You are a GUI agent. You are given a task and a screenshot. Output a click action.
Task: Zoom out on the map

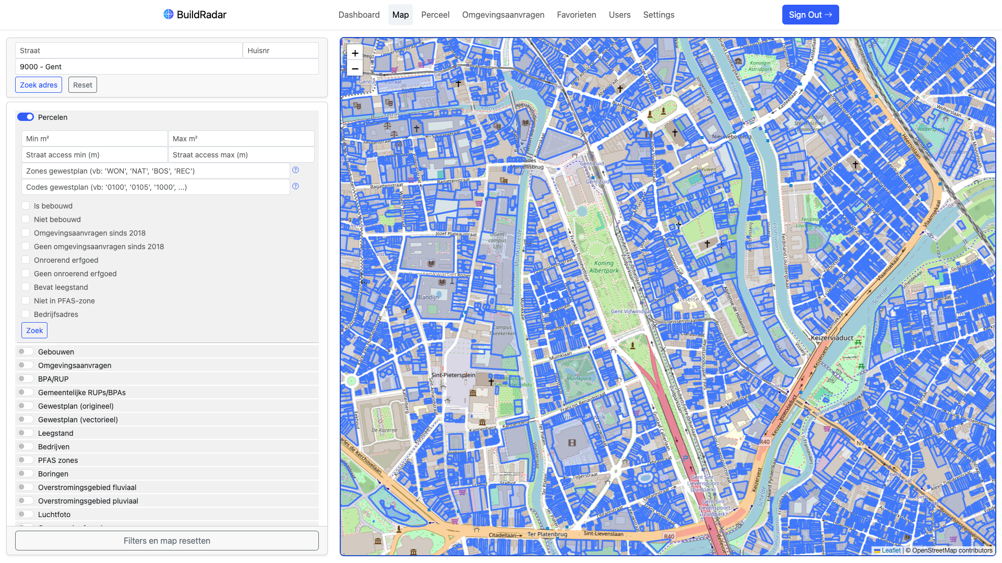coord(355,69)
